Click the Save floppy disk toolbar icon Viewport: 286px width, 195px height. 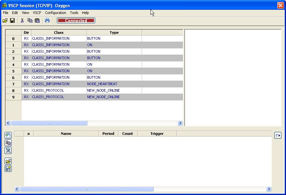pos(12,20)
